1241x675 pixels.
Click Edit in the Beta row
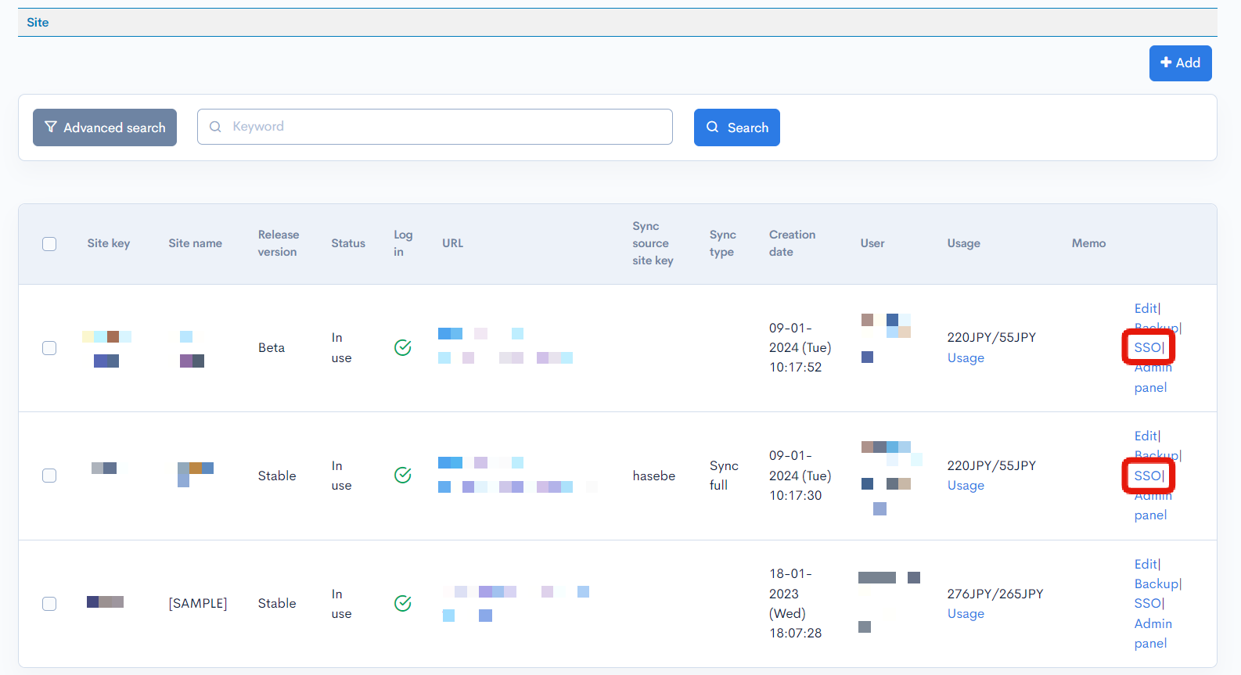point(1146,308)
